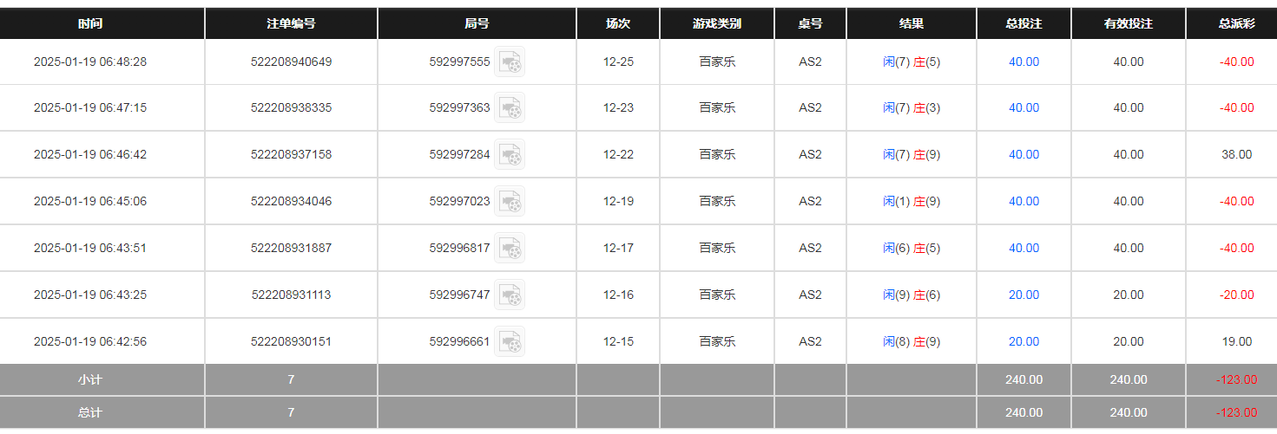Click the 时间 column header
The image size is (1277, 434).
(x=90, y=23)
